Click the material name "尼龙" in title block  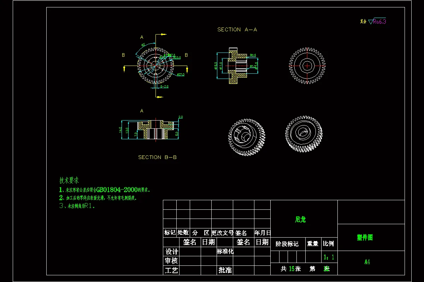[x=300, y=220]
